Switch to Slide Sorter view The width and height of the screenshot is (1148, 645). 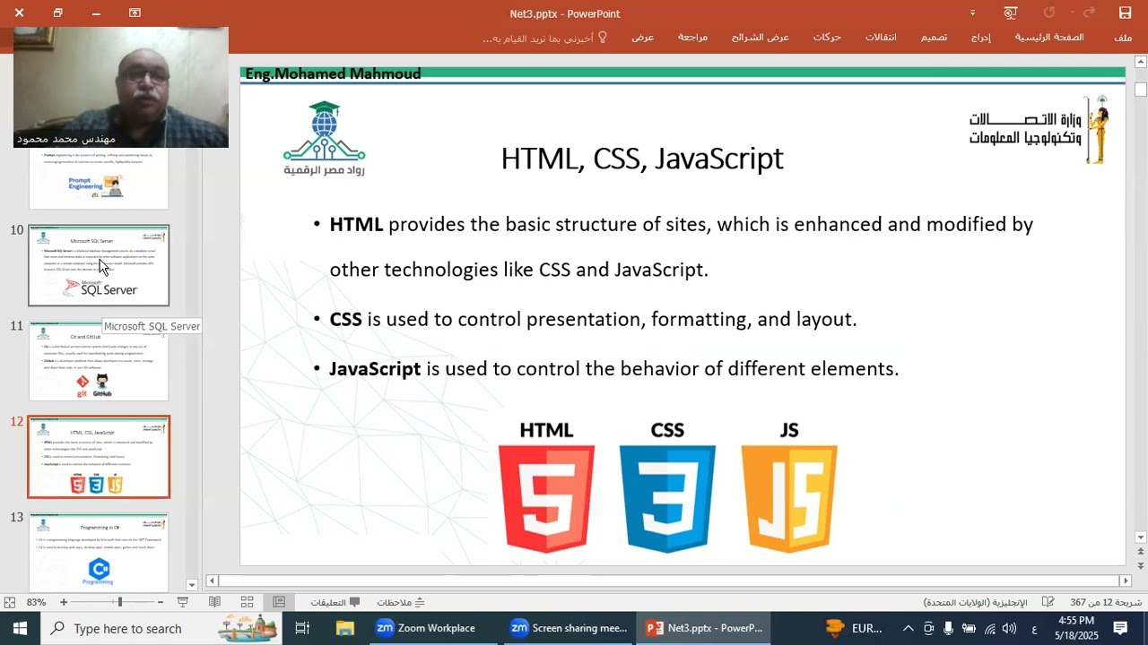click(x=247, y=602)
